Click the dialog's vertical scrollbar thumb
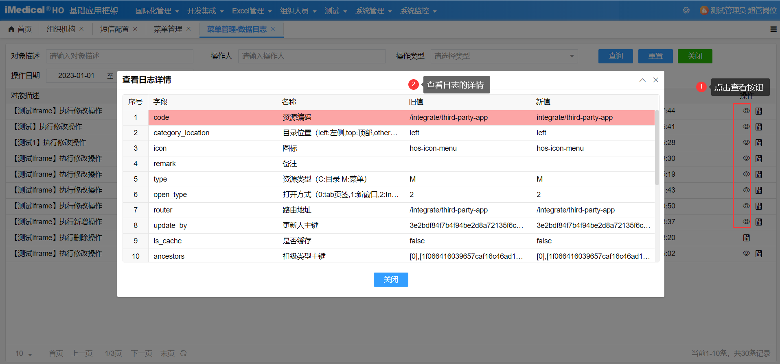Screen dimensions: 780x364 [656, 147]
